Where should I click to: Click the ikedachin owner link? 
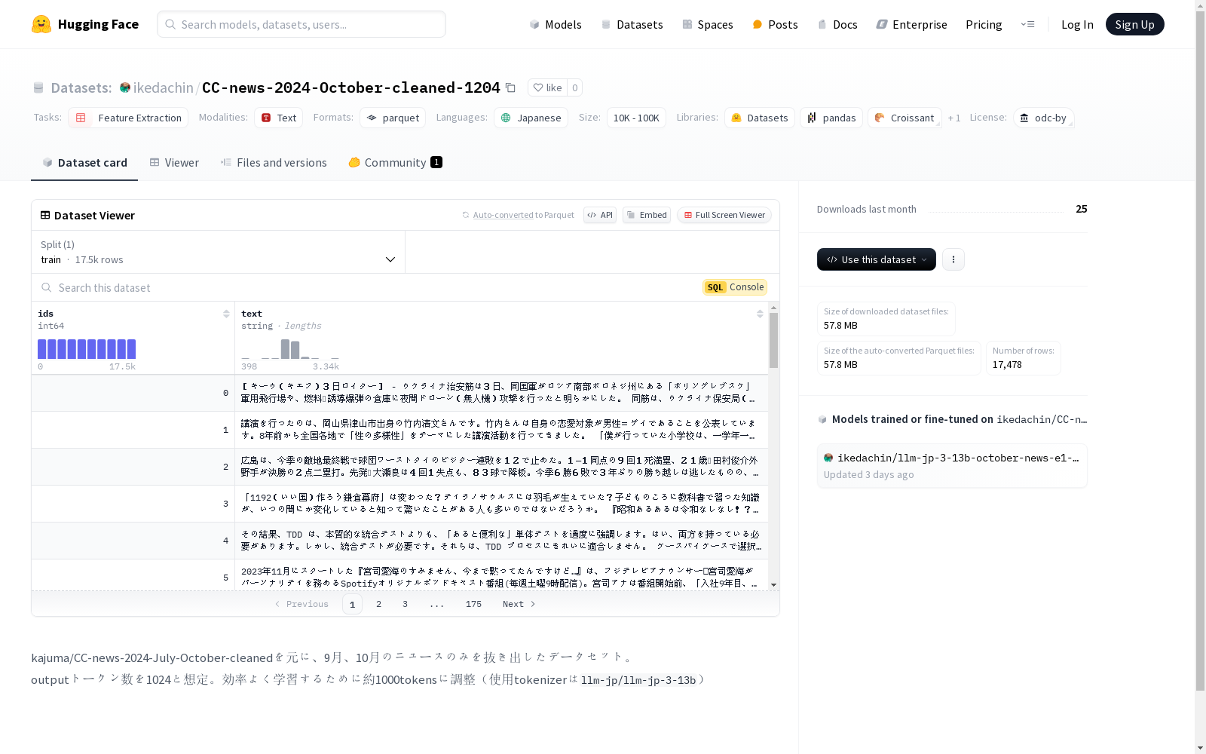point(164,87)
